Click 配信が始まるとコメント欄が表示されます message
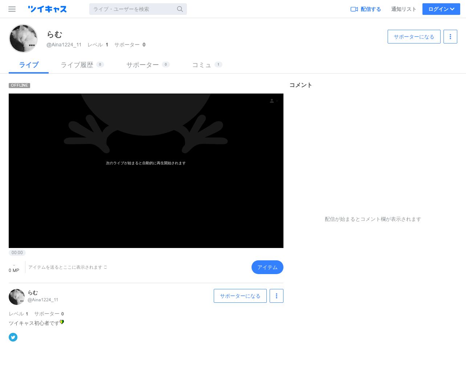466x368 pixels. tap(373, 219)
